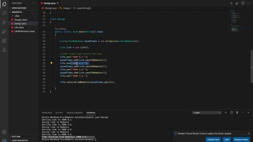Close the terminal panel
Viewport: 253px width, 142px height.
[x=249, y=112]
